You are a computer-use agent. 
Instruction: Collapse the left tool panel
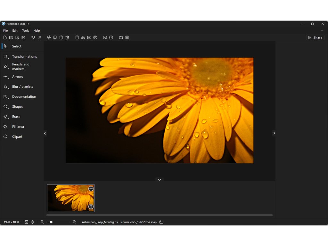pyautogui.click(x=45, y=133)
